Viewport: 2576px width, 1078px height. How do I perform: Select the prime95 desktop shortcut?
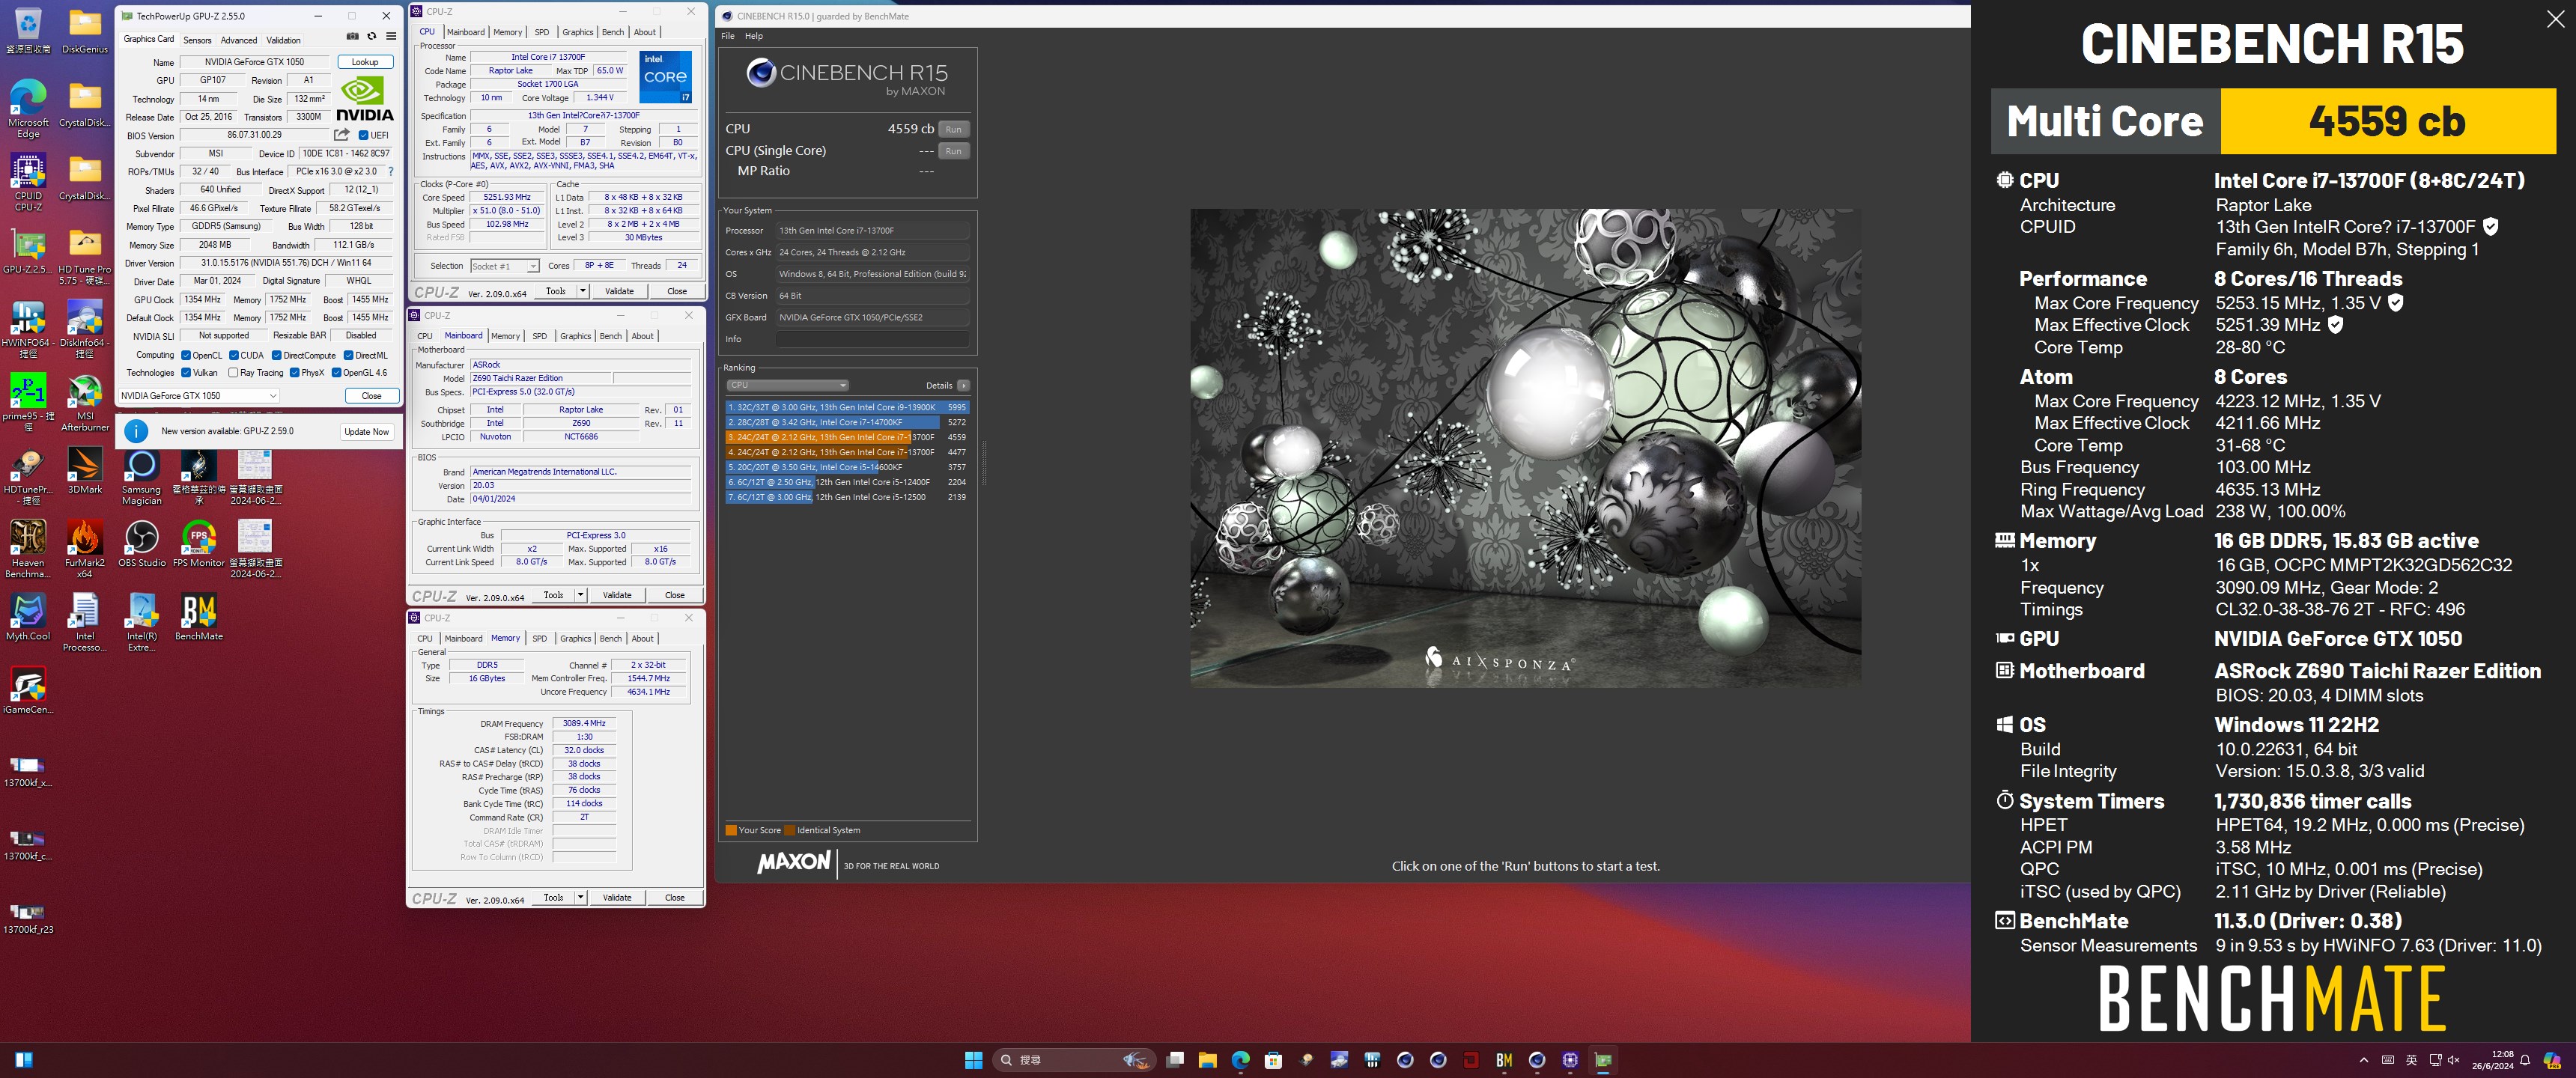tap(28, 402)
